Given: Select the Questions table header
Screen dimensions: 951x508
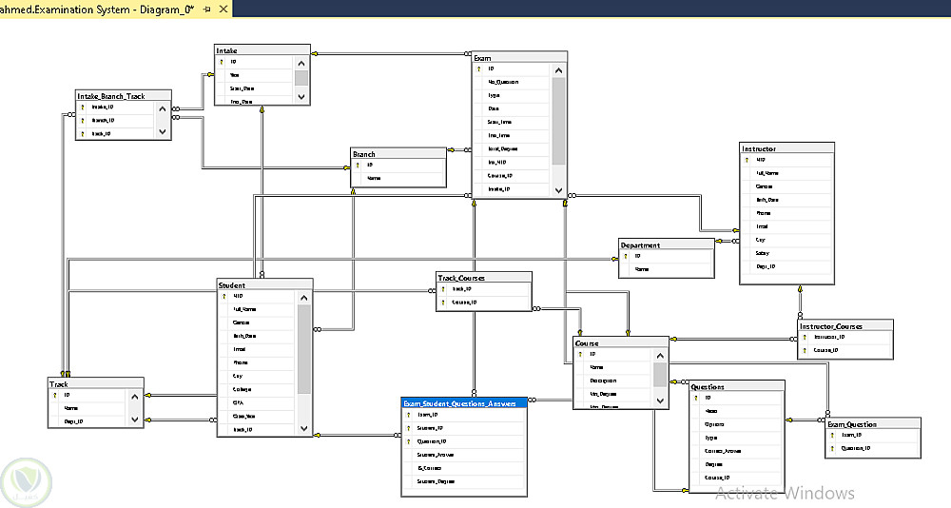Looking at the screenshot, I should tap(737, 386).
